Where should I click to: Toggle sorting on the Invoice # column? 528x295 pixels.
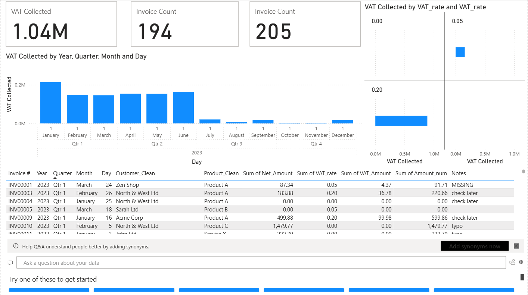point(19,173)
